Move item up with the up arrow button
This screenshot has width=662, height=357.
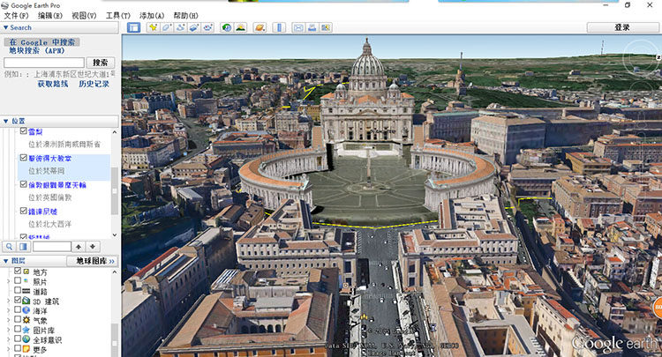(x=79, y=247)
